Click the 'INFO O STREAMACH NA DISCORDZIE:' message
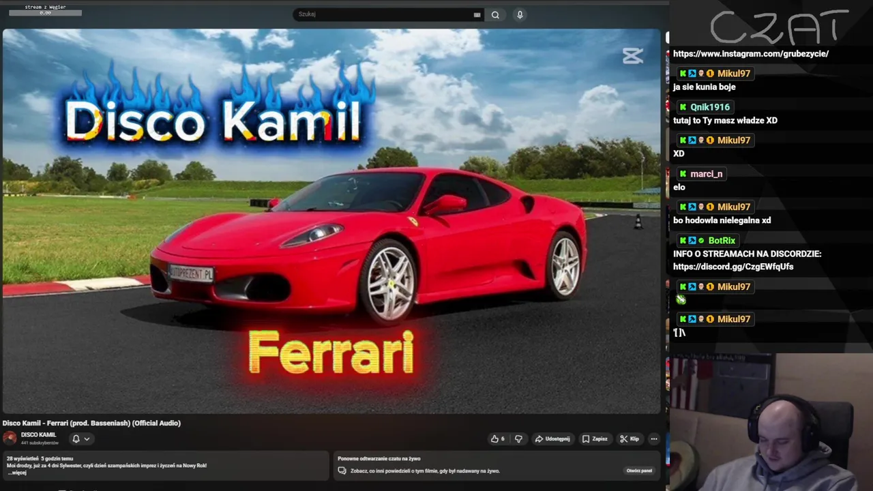This screenshot has height=491, width=873. pyautogui.click(x=747, y=254)
